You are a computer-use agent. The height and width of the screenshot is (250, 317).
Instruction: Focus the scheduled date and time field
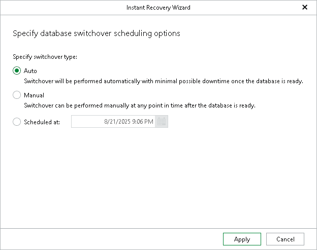(113, 122)
